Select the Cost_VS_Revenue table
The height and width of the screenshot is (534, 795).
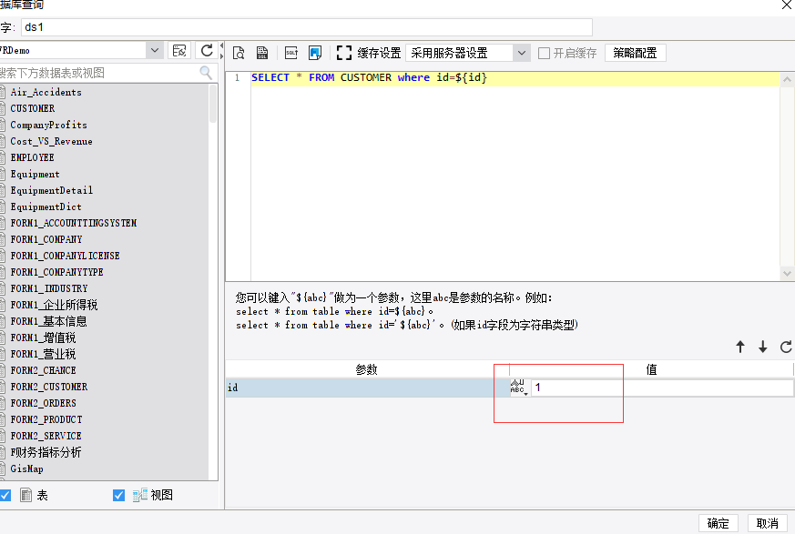click(x=51, y=141)
